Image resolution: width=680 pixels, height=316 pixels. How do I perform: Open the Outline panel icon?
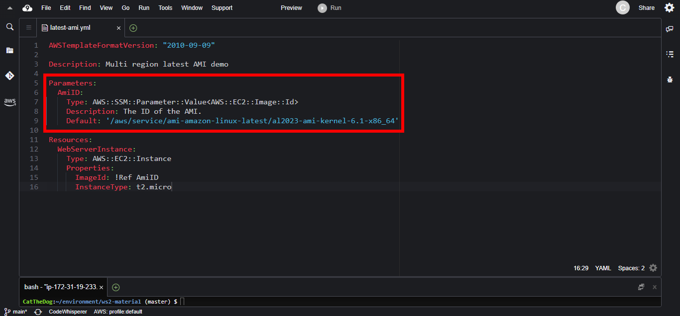click(x=670, y=54)
